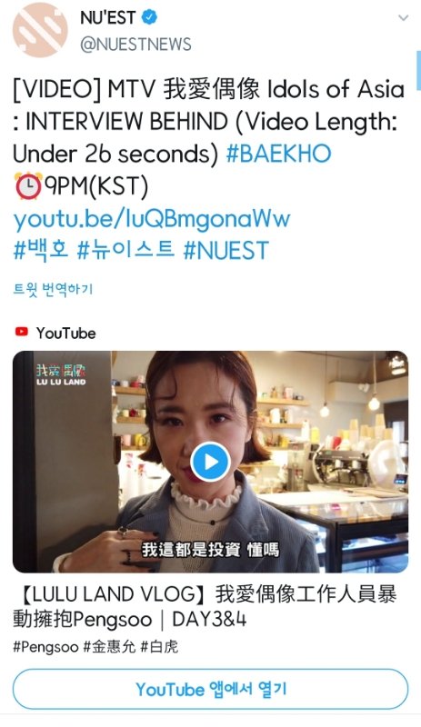The height and width of the screenshot is (727, 421).
Task: Tap the YouTube 앱에서 열기 button
Action: tap(211, 690)
